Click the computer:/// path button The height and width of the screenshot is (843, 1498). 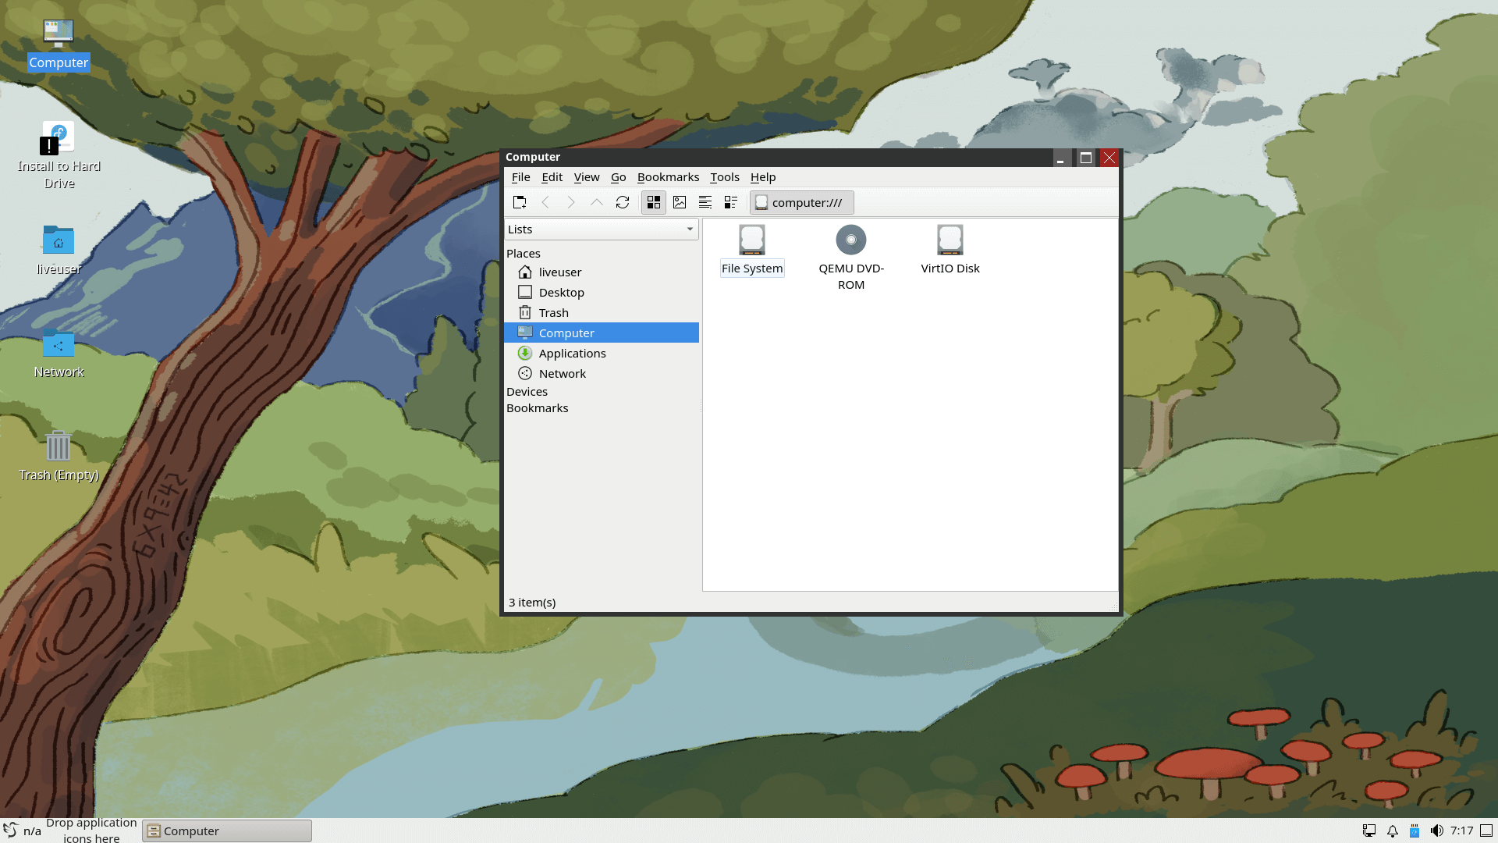801,203
